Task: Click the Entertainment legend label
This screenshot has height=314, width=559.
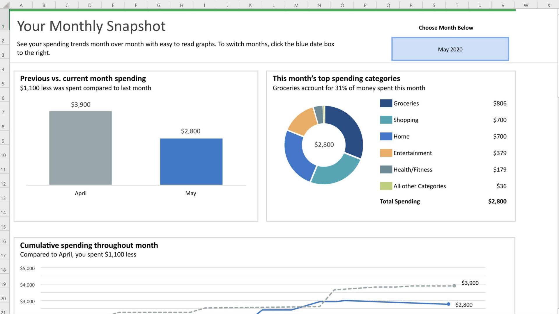Action: coord(413,153)
